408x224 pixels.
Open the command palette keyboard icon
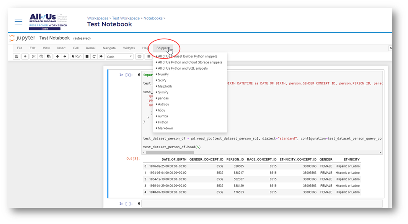click(x=139, y=57)
